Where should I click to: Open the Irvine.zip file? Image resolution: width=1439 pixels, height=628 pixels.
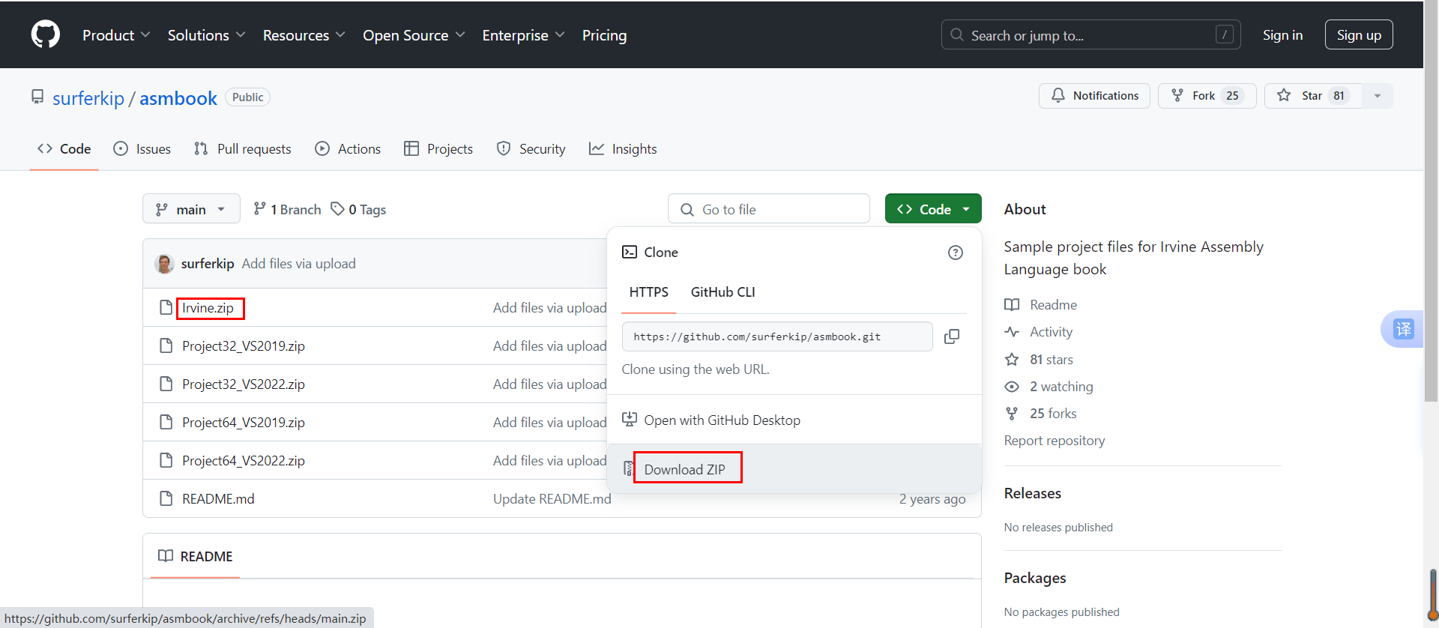(x=208, y=308)
